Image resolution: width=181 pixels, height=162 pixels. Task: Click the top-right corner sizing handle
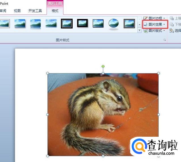tap(159, 73)
